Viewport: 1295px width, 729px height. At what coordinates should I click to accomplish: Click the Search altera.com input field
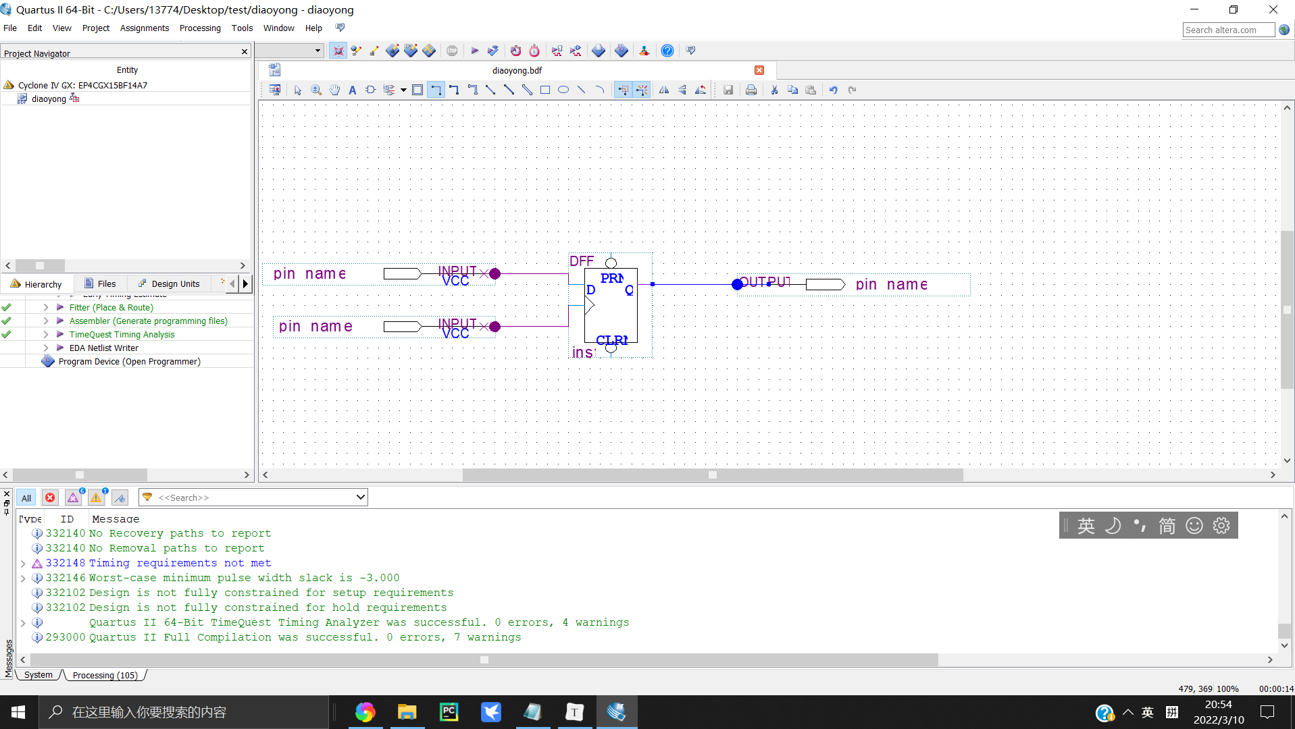coord(1228,30)
